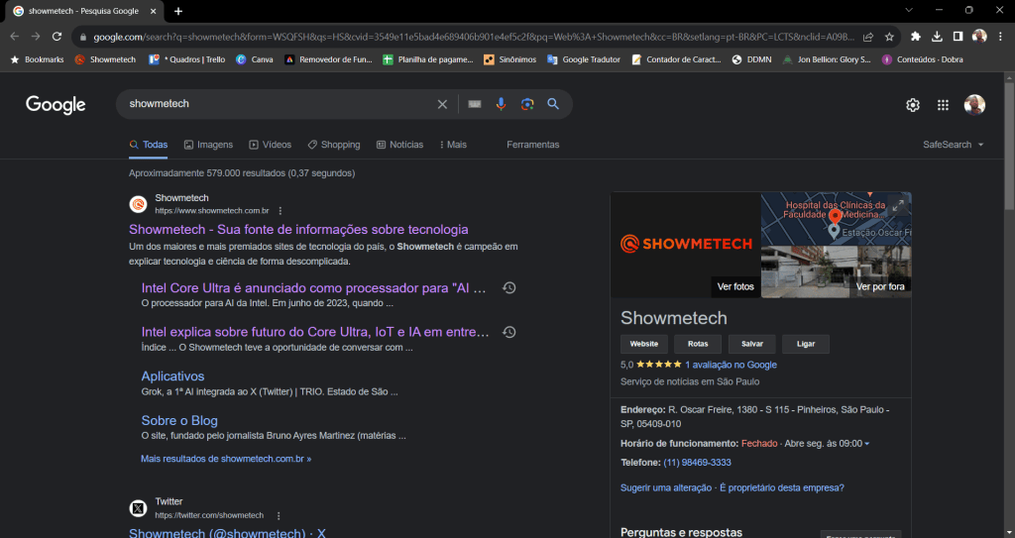Click the page vertical scrollbar thumb
1015x538 pixels.
tap(1008, 147)
